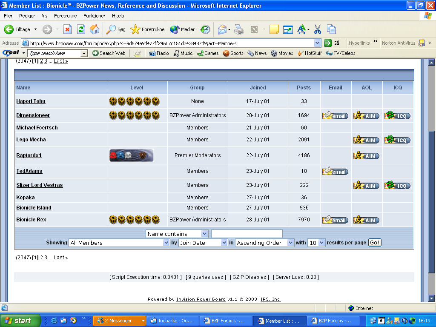Open the Foretrukne menu

(x=65, y=16)
